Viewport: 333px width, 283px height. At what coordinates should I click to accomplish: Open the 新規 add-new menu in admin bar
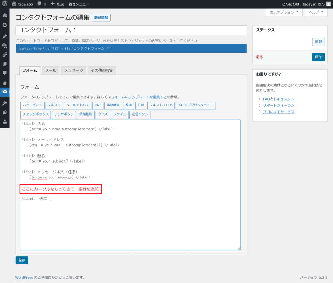coord(57,4)
